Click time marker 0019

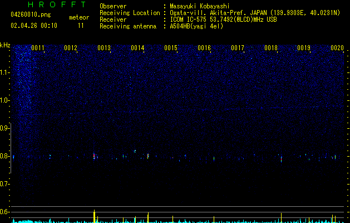click(x=304, y=48)
